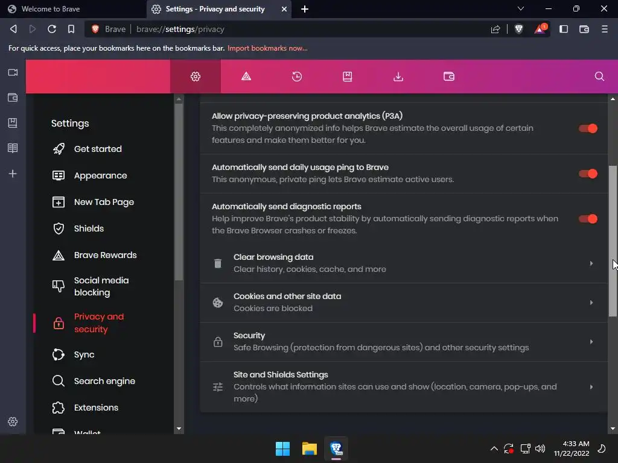
Task: Open sidebar settings gear at bottom left
Action: (x=13, y=421)
